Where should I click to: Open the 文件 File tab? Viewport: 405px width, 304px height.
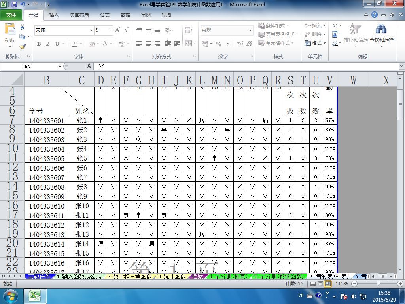(11, 15)
